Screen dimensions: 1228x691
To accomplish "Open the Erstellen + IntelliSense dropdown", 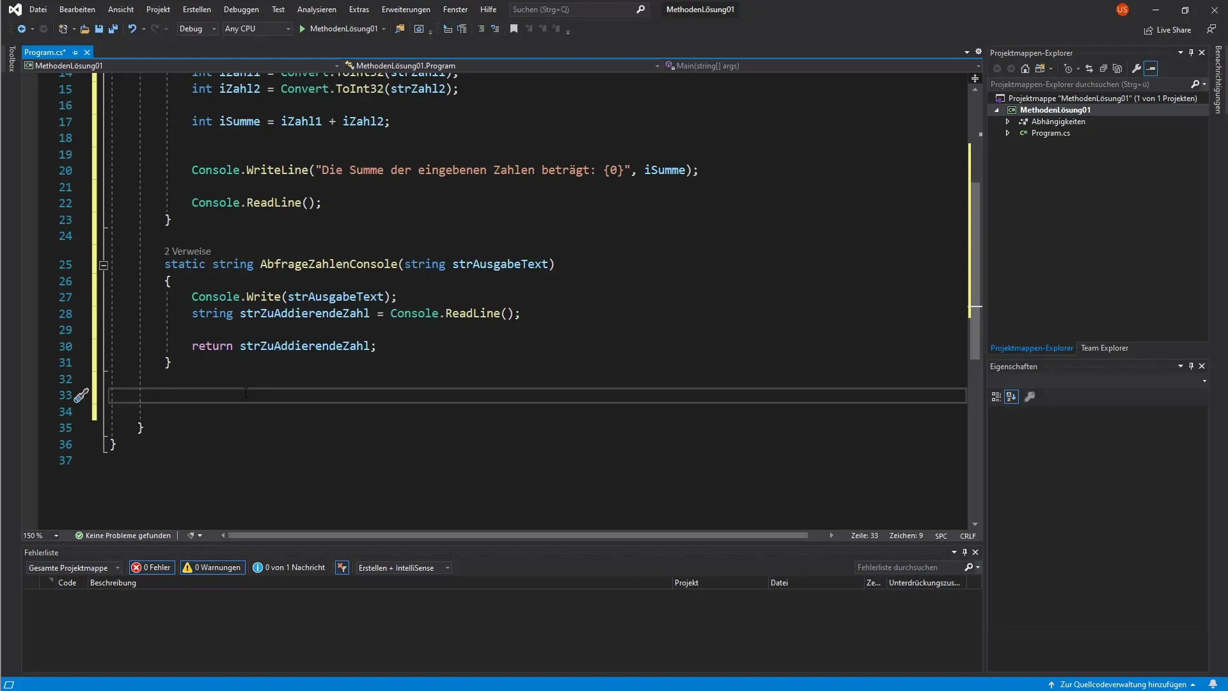I will [404, 568].
